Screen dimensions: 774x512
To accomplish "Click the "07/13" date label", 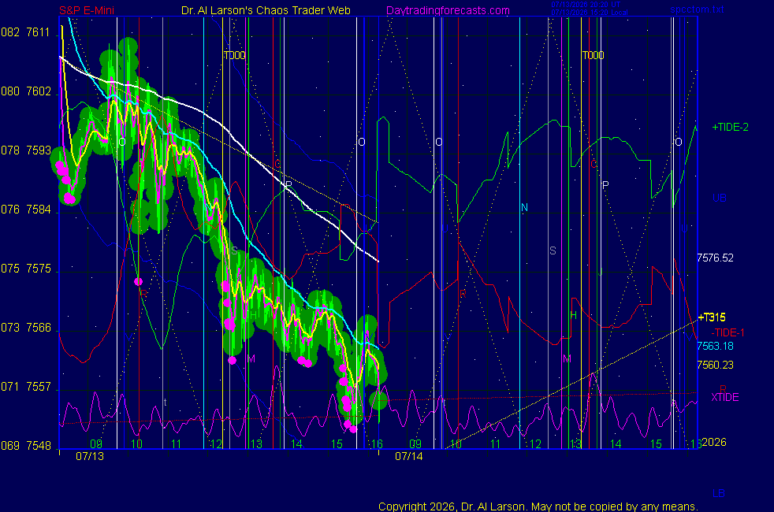I will click(90, 456).
